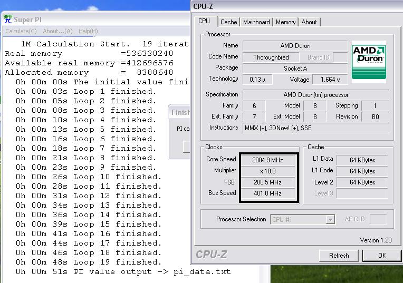The width and height of the screenshot is (403, 283).
Task: Click the Ext. Family value 7
Action: point(254,117)
